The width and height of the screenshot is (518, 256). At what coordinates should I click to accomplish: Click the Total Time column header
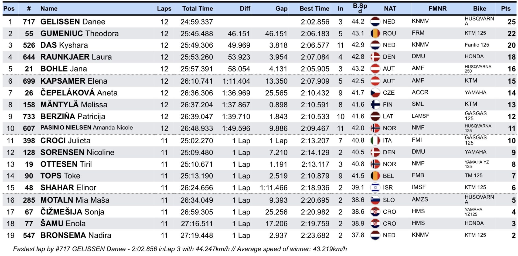[x=197, y=9]
